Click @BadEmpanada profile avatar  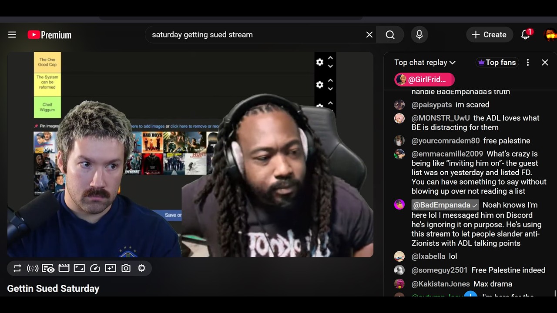[x=399, y=205]
